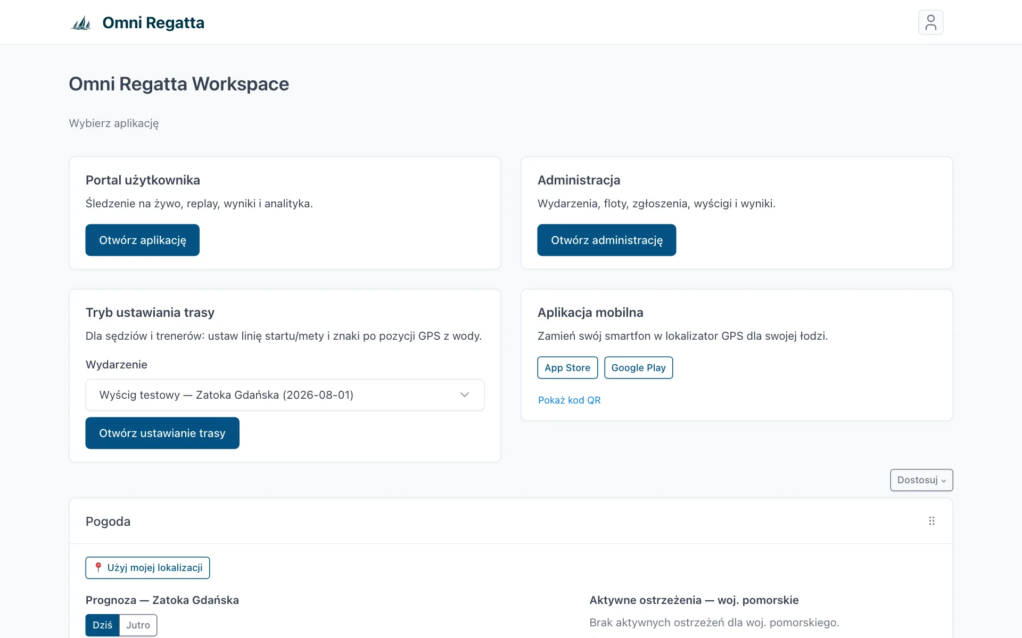Click the Omni Regatta sailboat logo
The image size is (1022, 638).
[x=81, y=23]
